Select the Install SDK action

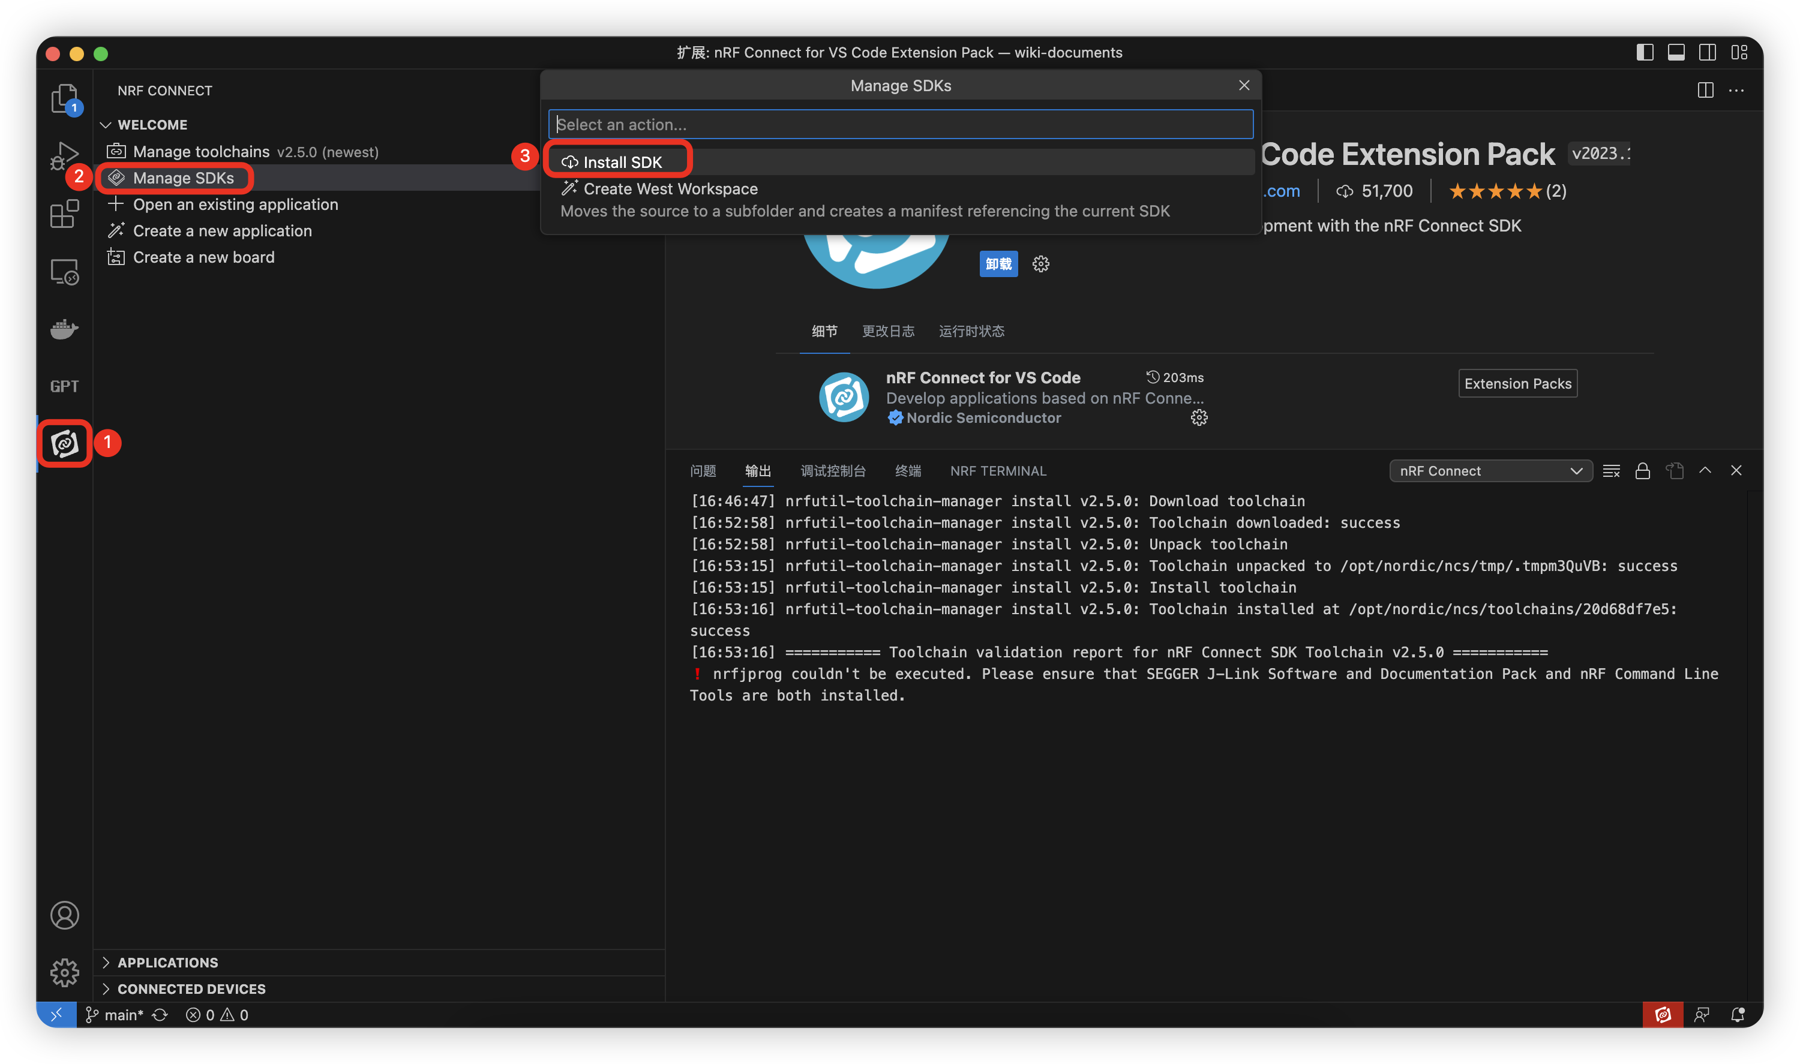(x=901, y=162)
